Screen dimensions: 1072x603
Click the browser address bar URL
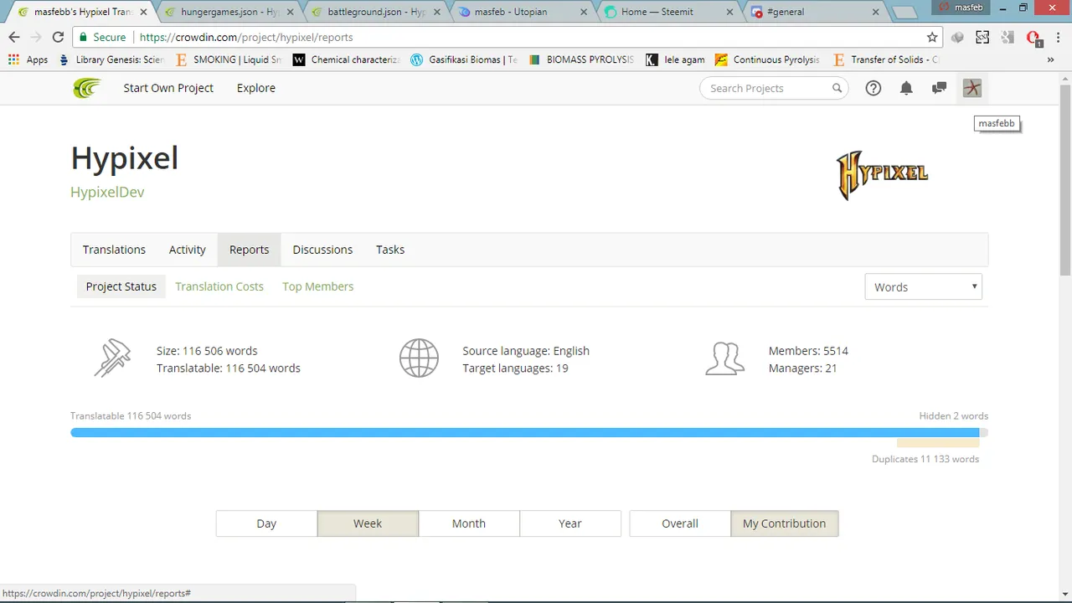pos(246,37)
